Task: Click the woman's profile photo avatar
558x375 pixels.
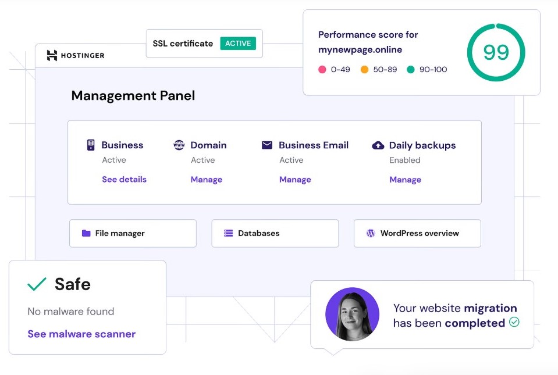Action: (352, 314)
